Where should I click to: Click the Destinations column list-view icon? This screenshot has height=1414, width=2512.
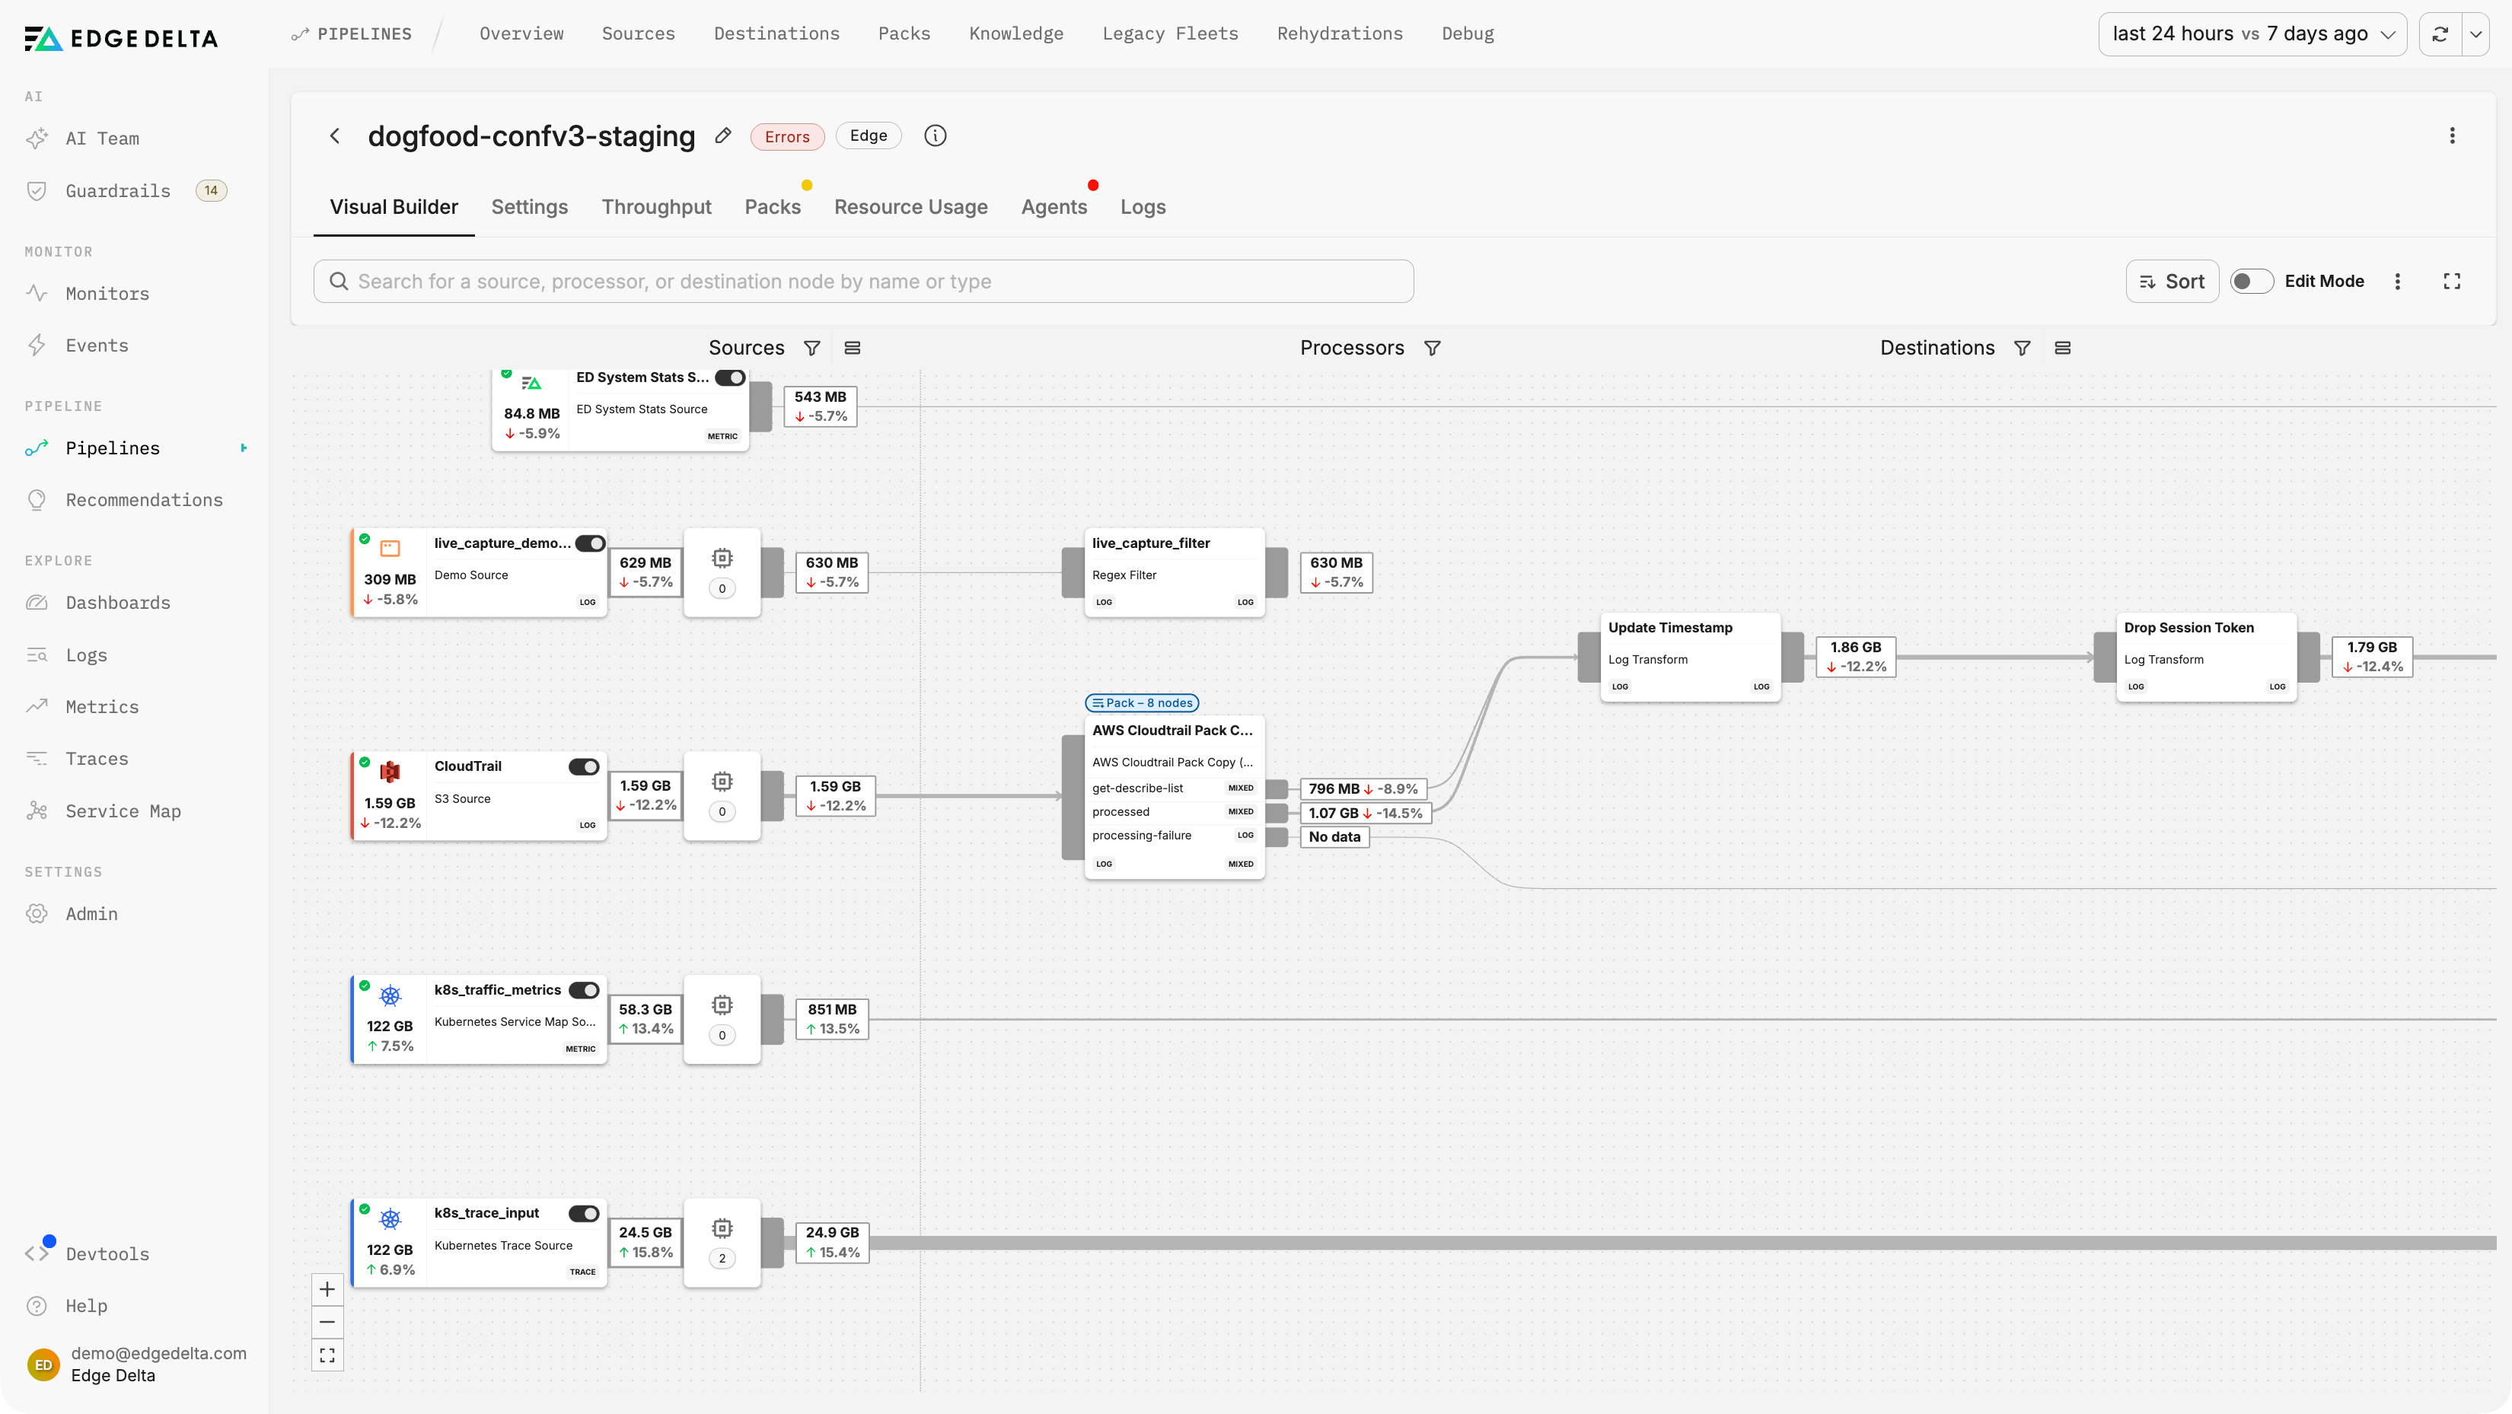[x=2062, y=348]
